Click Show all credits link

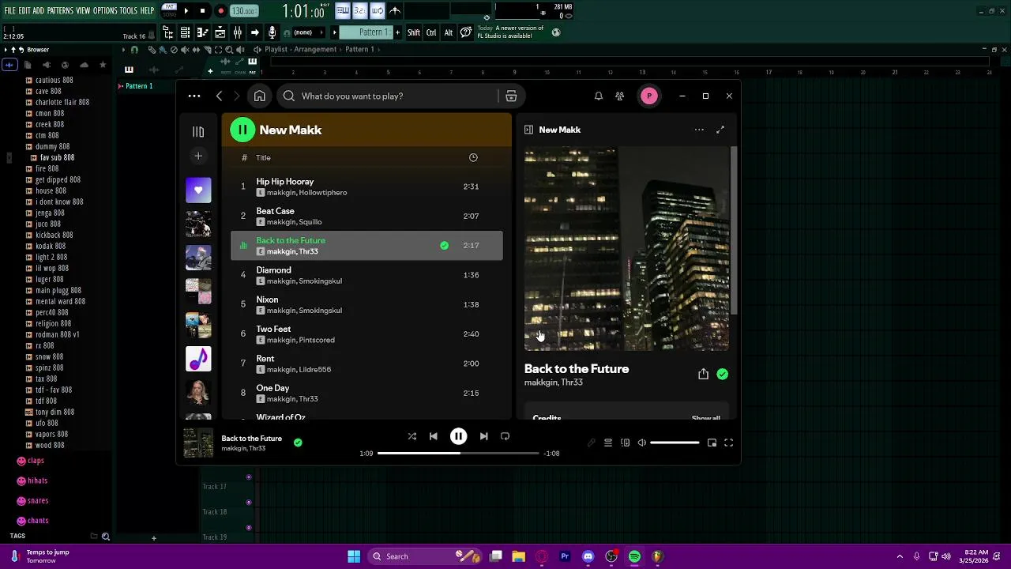click(x=705, y=417)
